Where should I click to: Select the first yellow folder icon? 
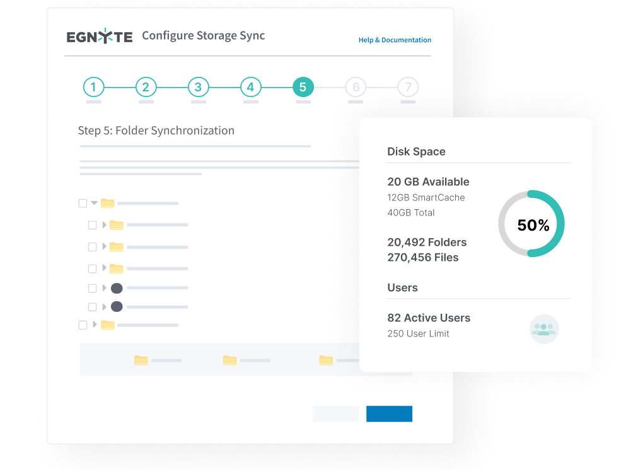(x=107, y=203)
